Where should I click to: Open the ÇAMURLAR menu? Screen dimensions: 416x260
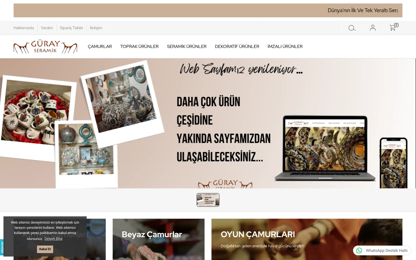[100, 47]
